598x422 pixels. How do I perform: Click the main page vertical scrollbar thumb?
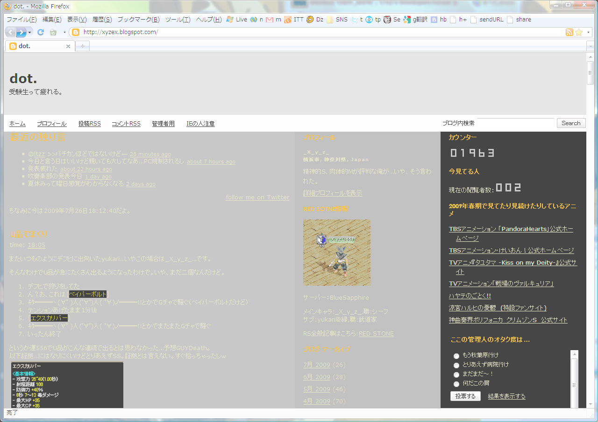point(590,72)
